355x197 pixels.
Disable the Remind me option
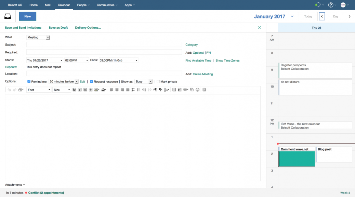[29, 81]
